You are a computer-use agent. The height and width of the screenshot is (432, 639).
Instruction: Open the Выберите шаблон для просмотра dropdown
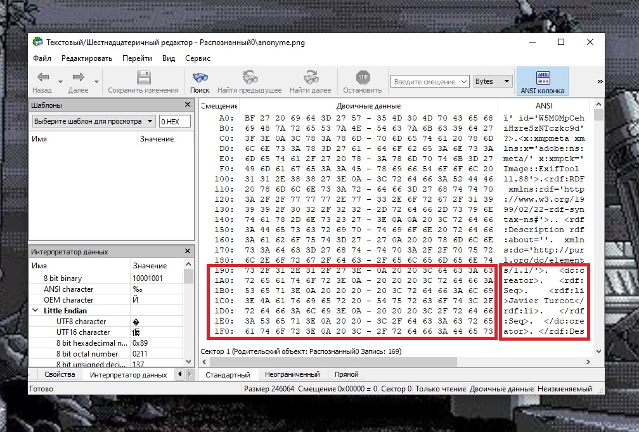coord(93,121)
